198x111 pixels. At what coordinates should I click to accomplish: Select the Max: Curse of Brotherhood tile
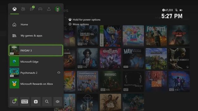point(133,59)
